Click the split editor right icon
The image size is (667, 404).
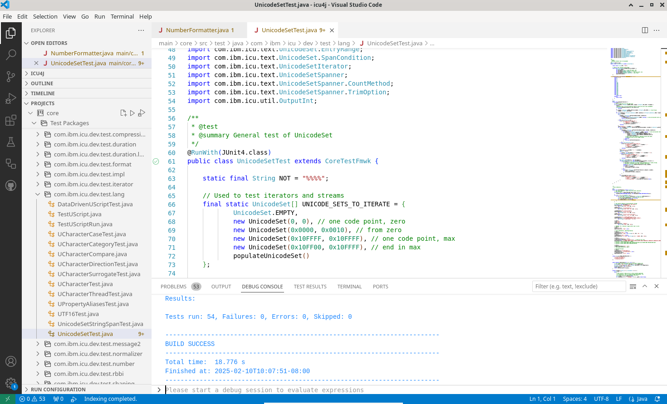645,30
